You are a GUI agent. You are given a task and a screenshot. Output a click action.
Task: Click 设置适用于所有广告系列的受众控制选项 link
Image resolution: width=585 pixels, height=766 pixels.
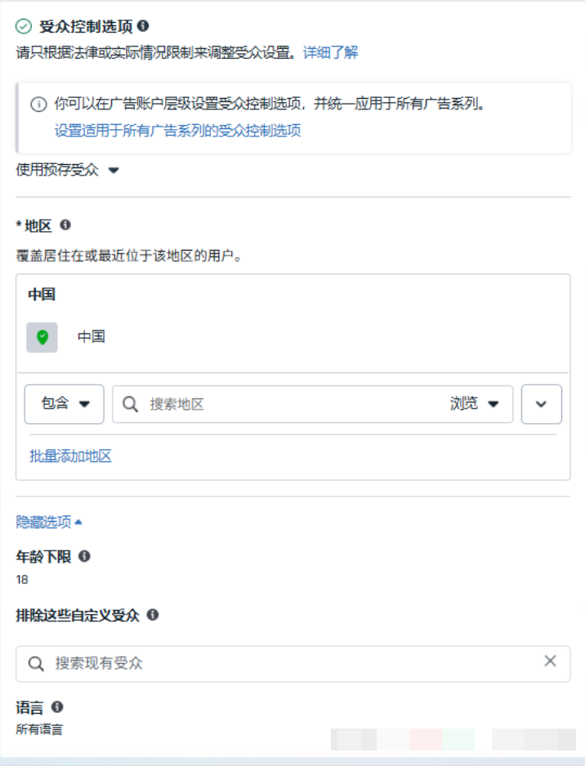[x=177, y=130]
